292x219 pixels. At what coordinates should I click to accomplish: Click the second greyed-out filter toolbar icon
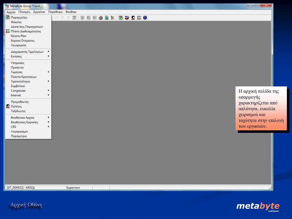(89, 18)
